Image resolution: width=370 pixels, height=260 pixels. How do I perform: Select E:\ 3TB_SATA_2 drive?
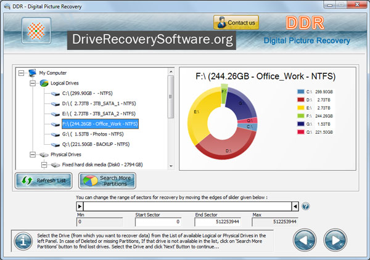(99, 113)
